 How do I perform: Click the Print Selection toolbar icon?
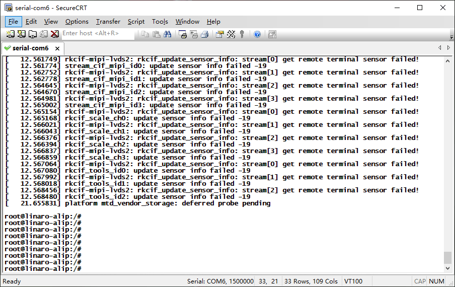click(194, 34)
